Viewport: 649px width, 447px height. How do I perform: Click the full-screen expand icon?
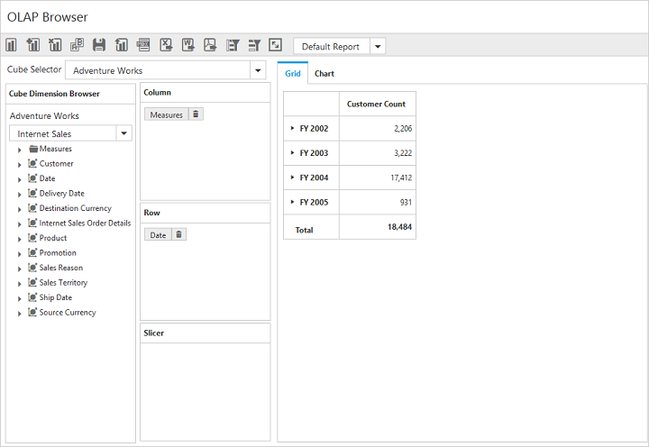(x=275, y=45)
